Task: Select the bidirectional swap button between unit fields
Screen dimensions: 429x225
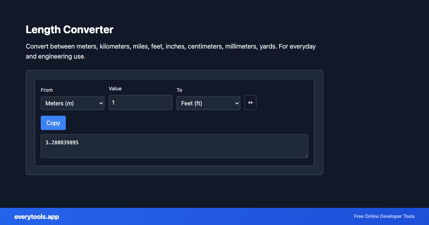Action: click(250, 102)
